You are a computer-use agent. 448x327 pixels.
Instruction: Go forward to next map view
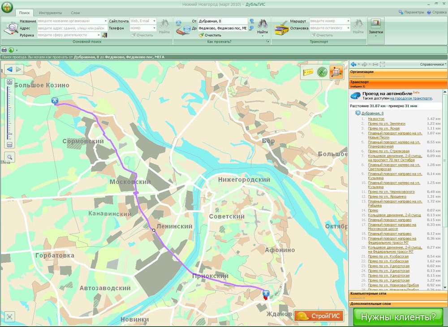point(18,69)
